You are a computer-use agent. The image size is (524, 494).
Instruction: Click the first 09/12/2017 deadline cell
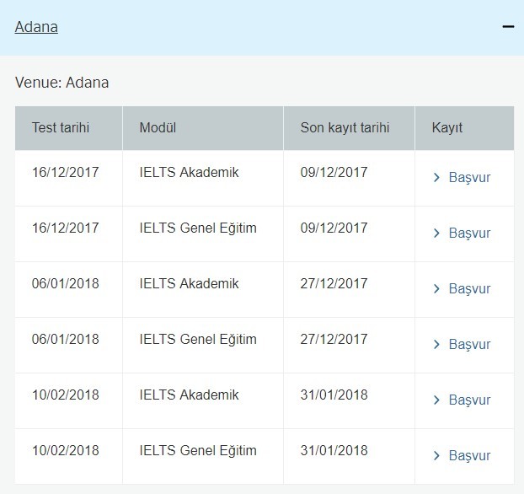pyautogui.click(x=334, y=173)
